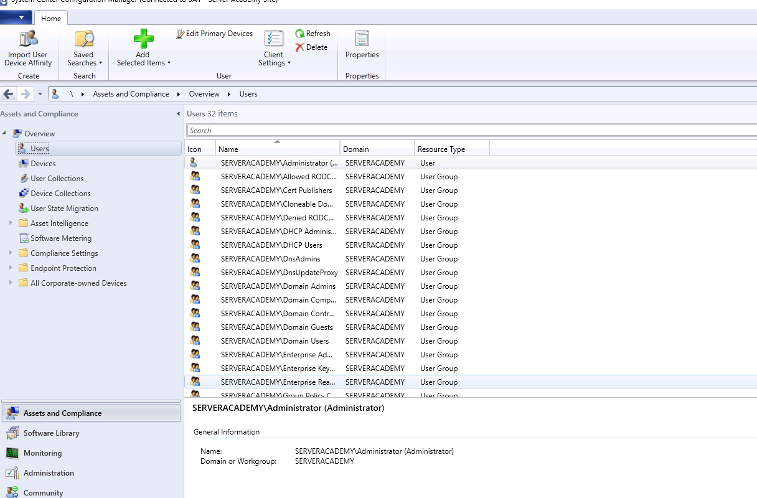The height and width of the screenshot is (498, 757).
Task: Open the Software Library workspace
Action: click(92, 433)
